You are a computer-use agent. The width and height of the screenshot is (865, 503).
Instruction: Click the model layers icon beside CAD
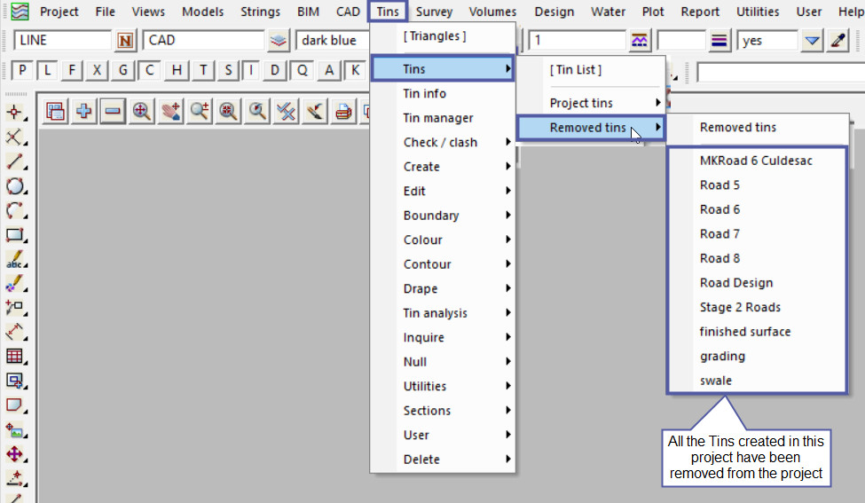[x=279, y=41]
